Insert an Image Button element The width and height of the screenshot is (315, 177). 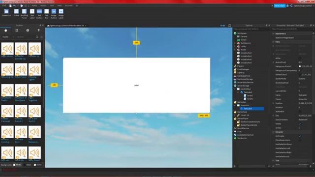pos(54,14)
